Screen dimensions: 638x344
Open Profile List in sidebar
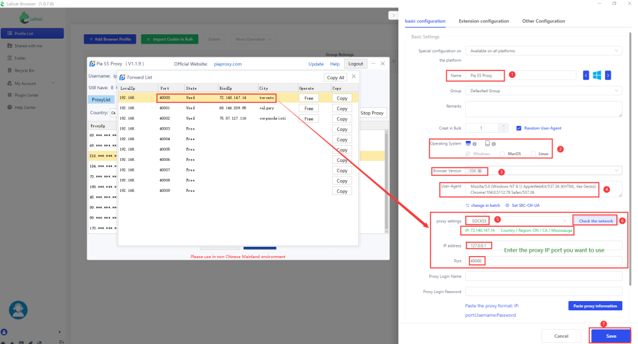32,34
